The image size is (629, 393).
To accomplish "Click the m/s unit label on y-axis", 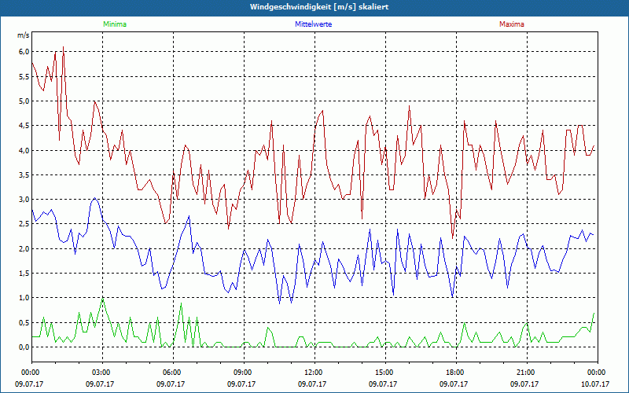I will click(23, 35).
